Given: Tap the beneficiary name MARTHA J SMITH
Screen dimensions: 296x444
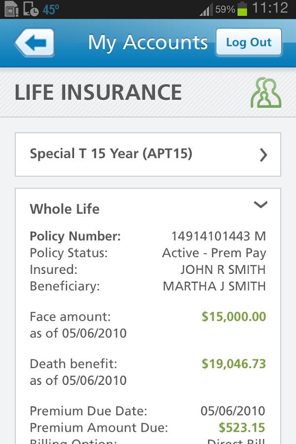Looking at the screenshot, I should click(215, 286).
